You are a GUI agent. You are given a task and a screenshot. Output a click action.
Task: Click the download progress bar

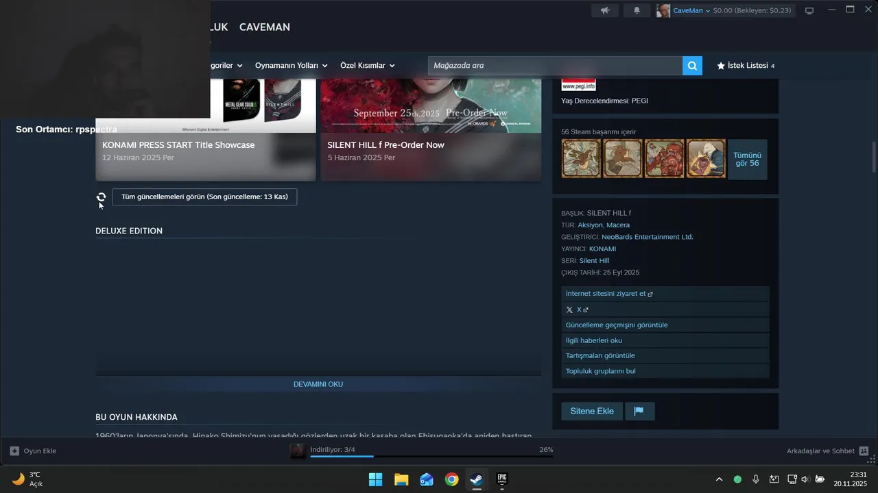(x=431, y=456)
